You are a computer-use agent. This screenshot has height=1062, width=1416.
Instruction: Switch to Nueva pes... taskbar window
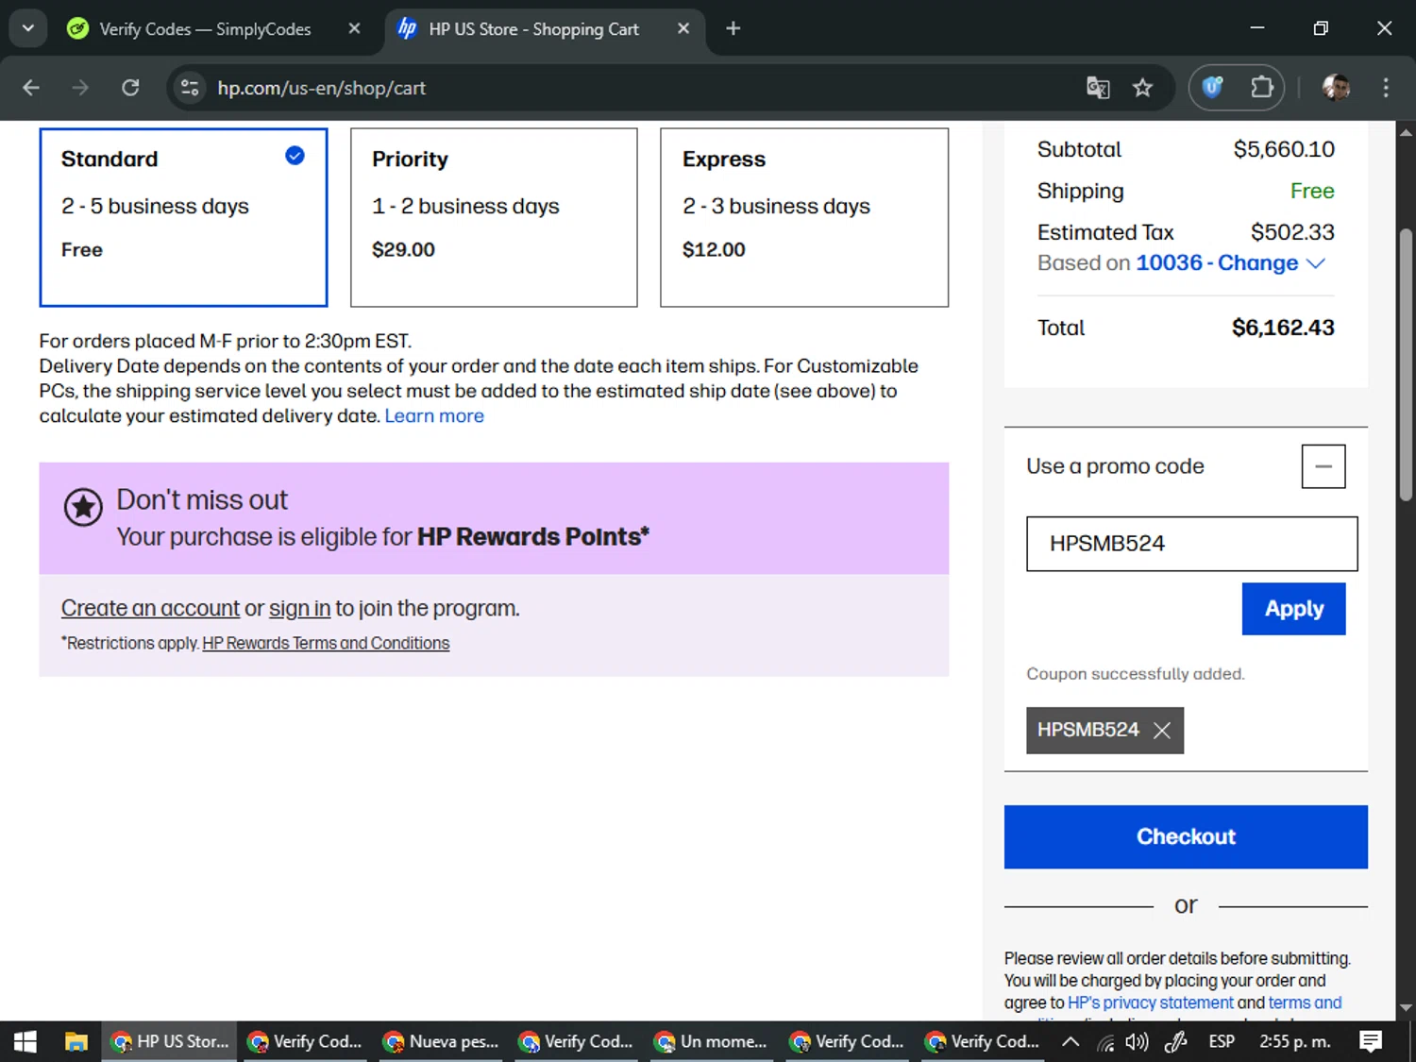[x=441, y=1041]
